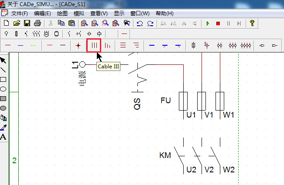Select the staggered horizontal cable tool
Viewport: 284px width, 185px height.
(136, 45)
